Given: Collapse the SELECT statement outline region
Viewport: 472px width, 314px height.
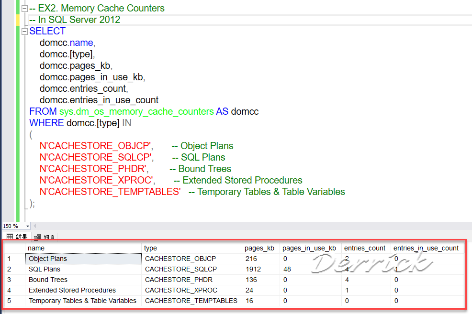Looking at the screenshot, I should (x=24, y=31).
